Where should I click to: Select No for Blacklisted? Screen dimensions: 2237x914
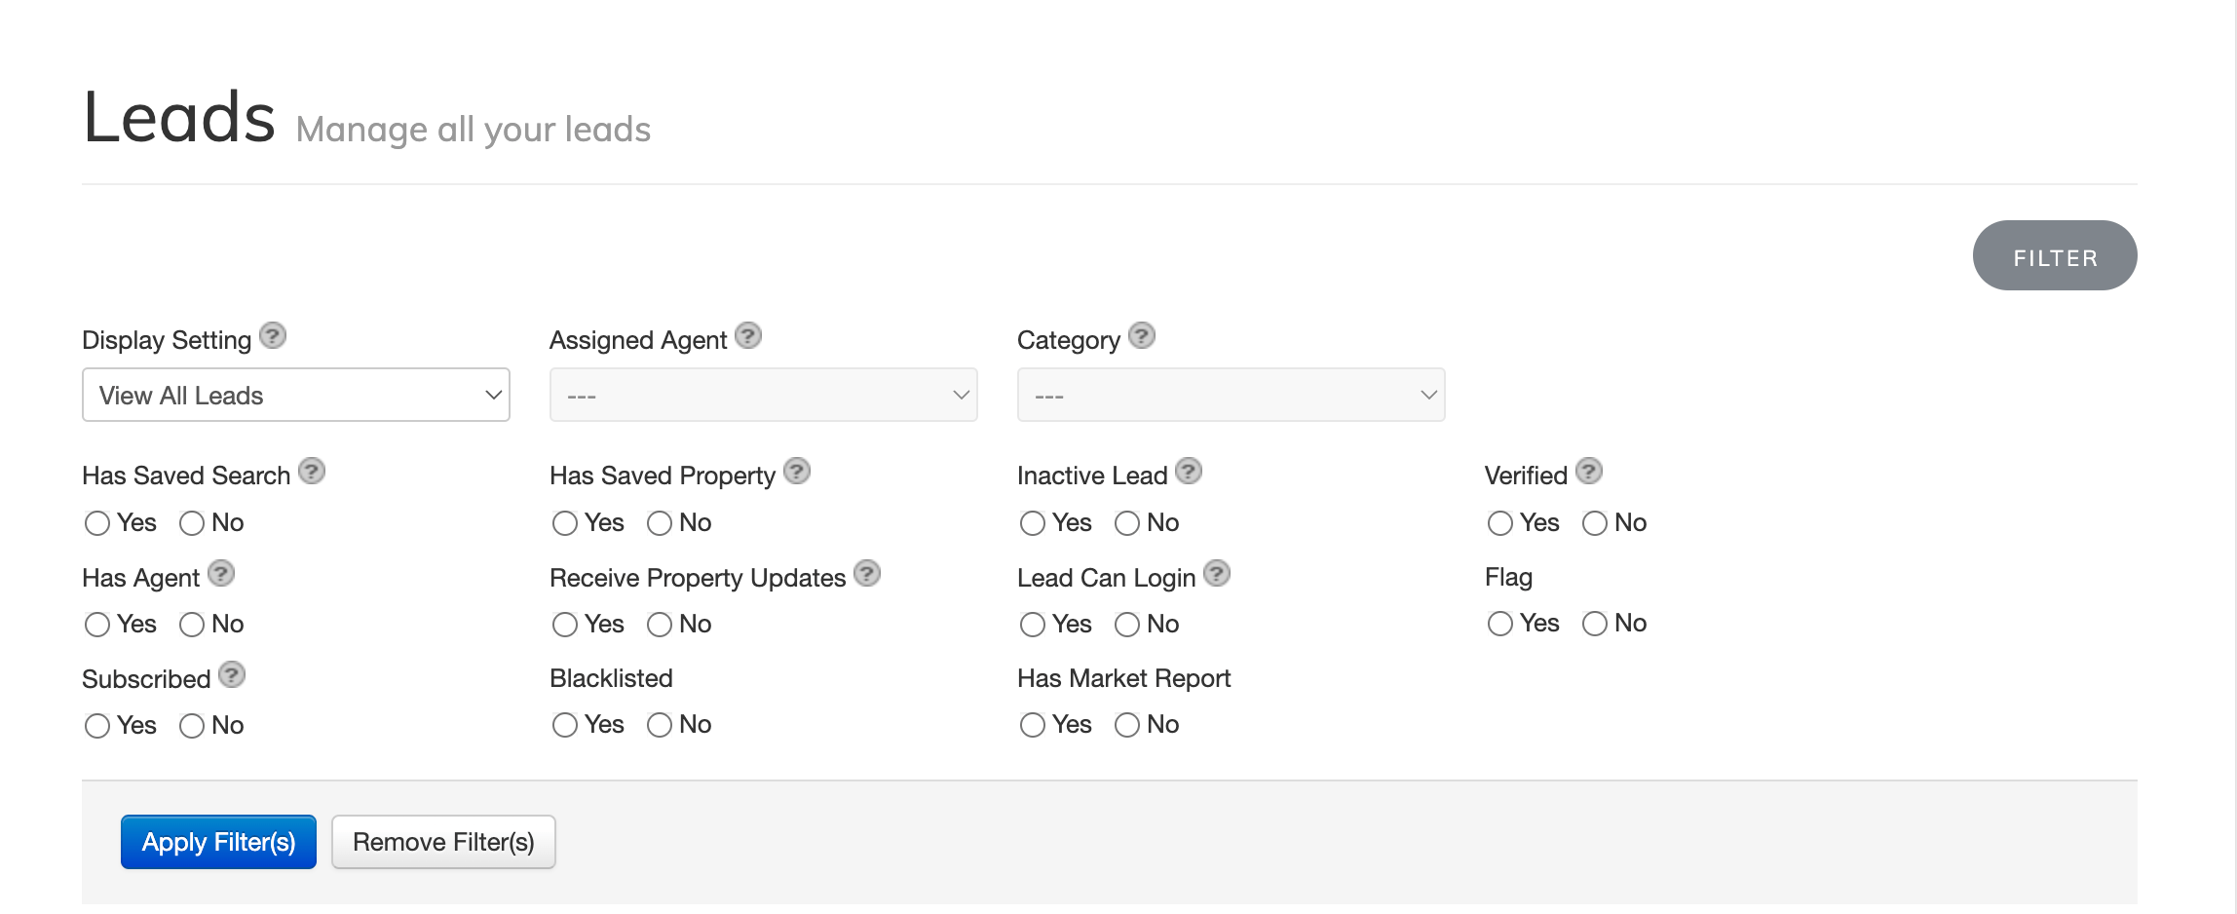pos(660,725)
